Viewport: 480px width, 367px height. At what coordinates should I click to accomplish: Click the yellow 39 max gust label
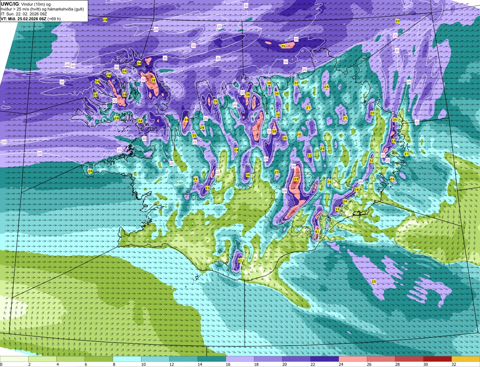(296, 179)
